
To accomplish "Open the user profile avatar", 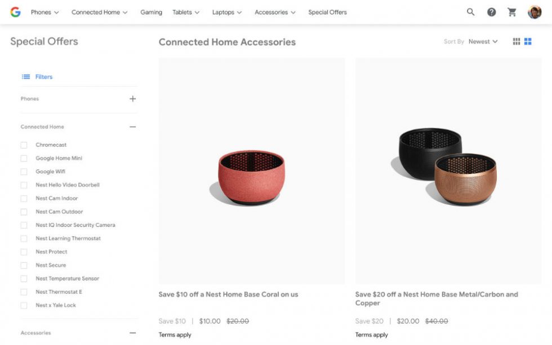I will click(535, 12).
